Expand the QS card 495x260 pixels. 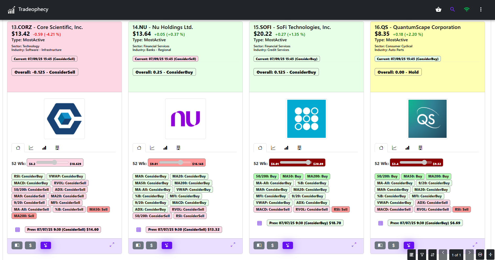click(x=475, y=245)
